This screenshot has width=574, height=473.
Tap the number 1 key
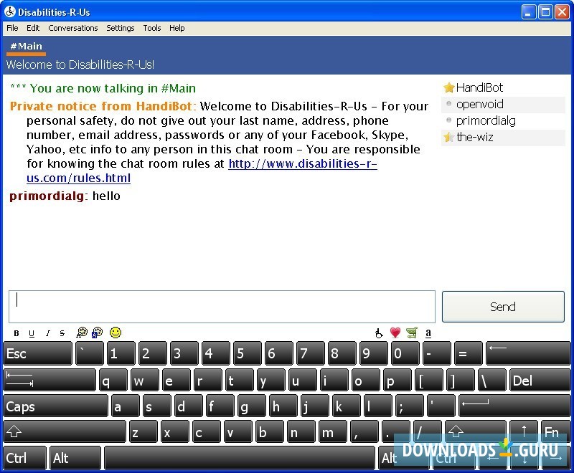point(121,353)
